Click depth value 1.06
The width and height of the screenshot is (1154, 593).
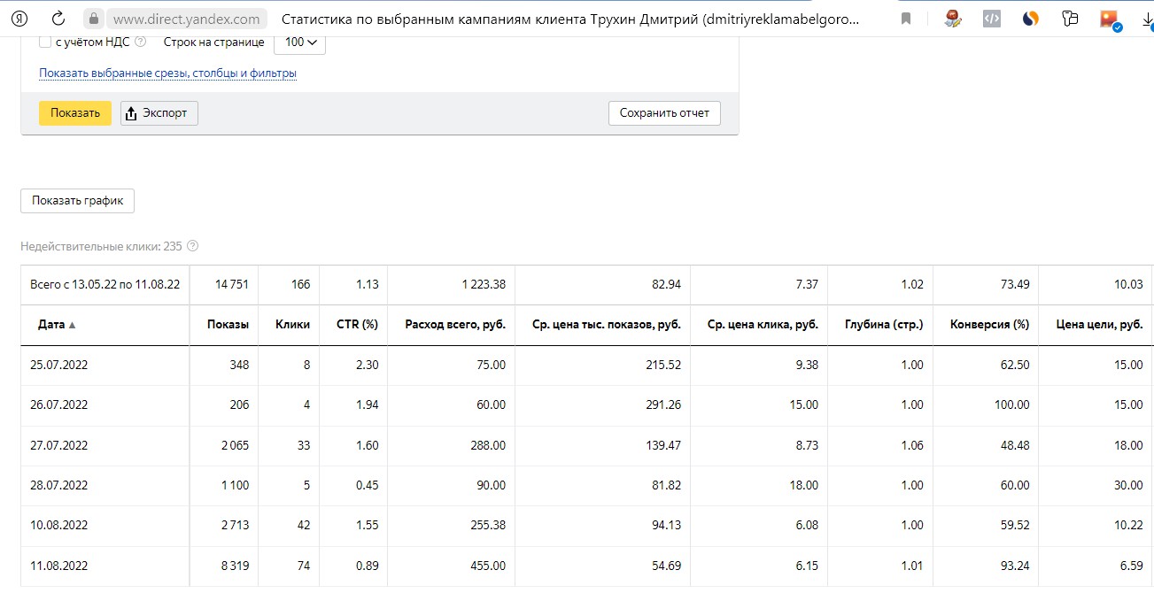tap(912, 445)
